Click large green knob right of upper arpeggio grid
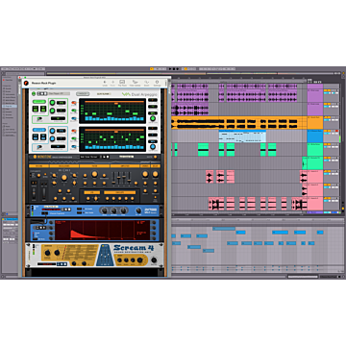 pyautogui.click(x=153, y=118)
